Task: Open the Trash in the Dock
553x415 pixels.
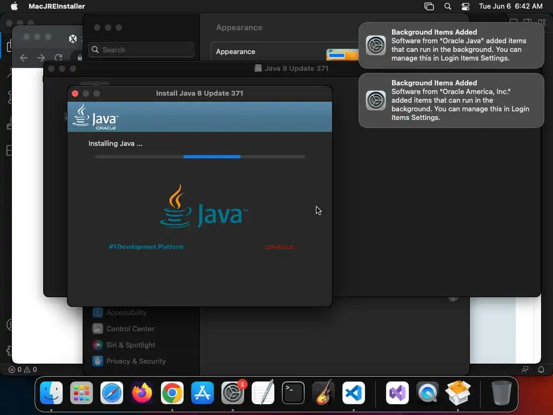Action: pos(502,393)
